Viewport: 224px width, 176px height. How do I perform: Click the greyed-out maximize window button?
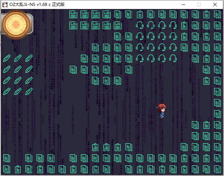pos(199,4)
